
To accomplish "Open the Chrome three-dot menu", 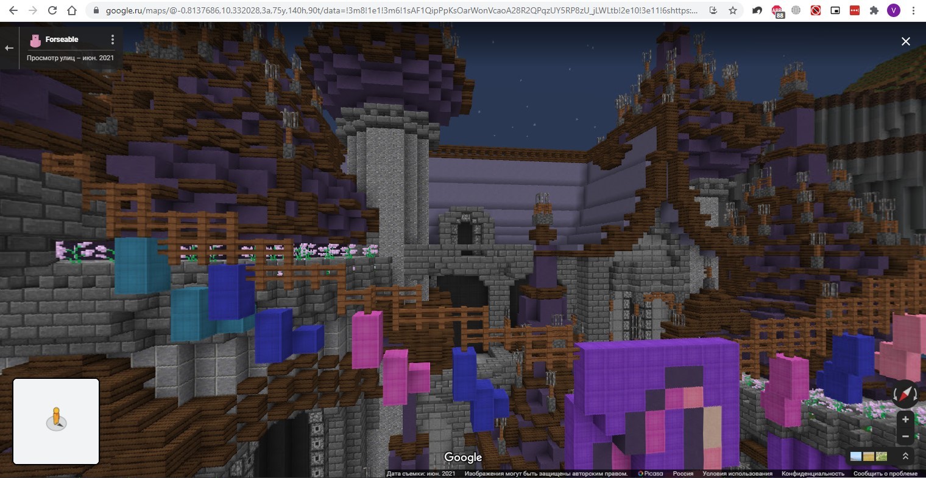I will pos(913,11).
